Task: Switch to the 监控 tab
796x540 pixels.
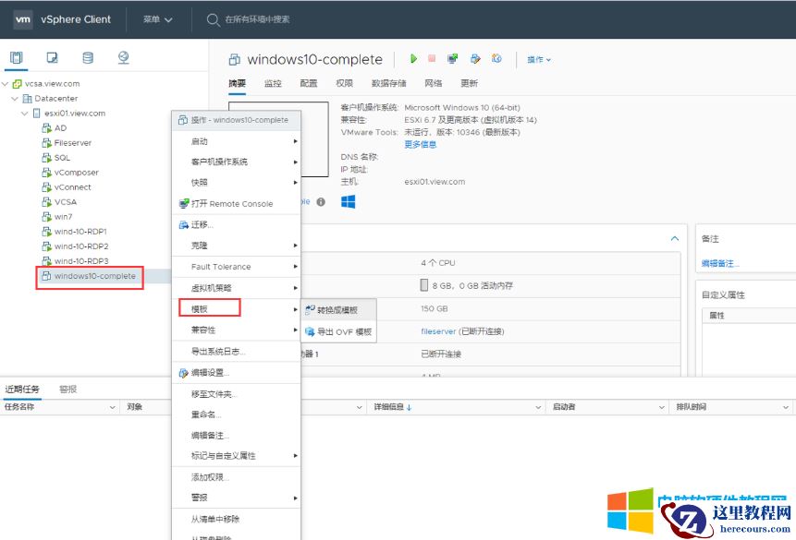Action: coord(273,83)
